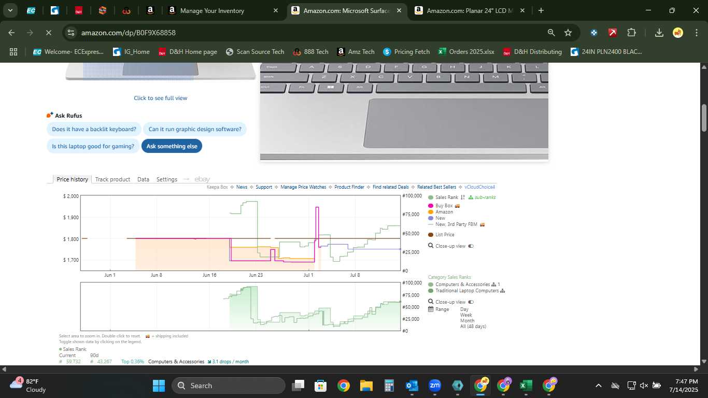Toggle Traditional Laptop Computers rank series
708x398 pixels.
pyautogui.click(x=463, y=291)
